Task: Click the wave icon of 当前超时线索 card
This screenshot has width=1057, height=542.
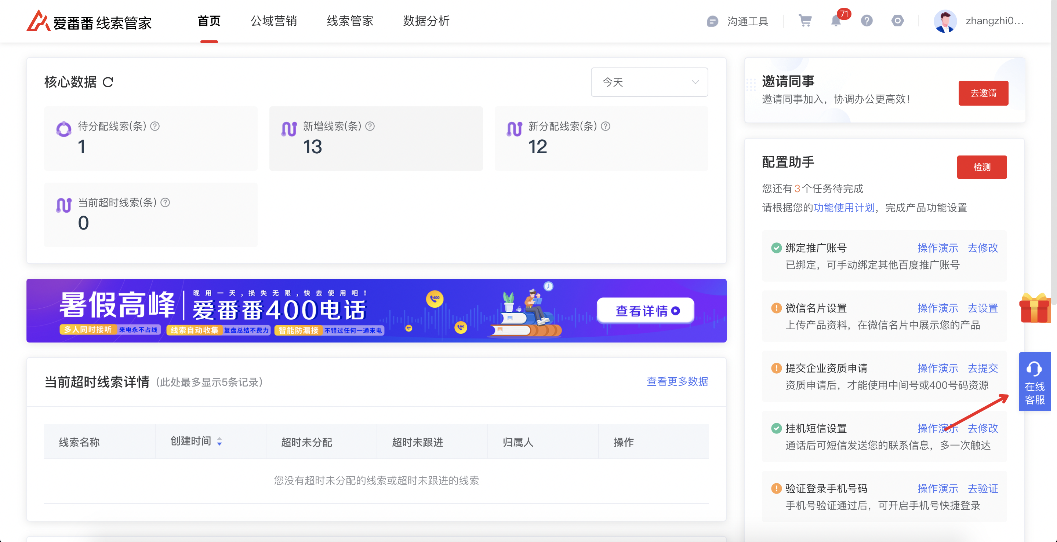Action: point(63,205)
